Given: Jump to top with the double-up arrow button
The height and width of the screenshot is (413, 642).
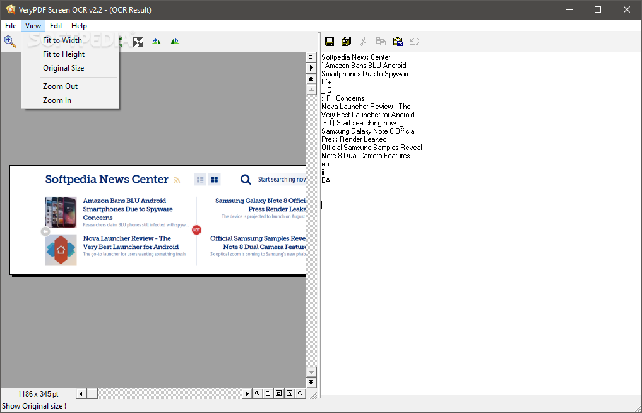Looking at the screenshot, I should 311,79.
